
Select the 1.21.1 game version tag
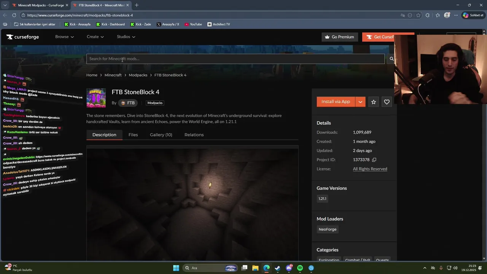pyautogui.click(x=322, y=199)
